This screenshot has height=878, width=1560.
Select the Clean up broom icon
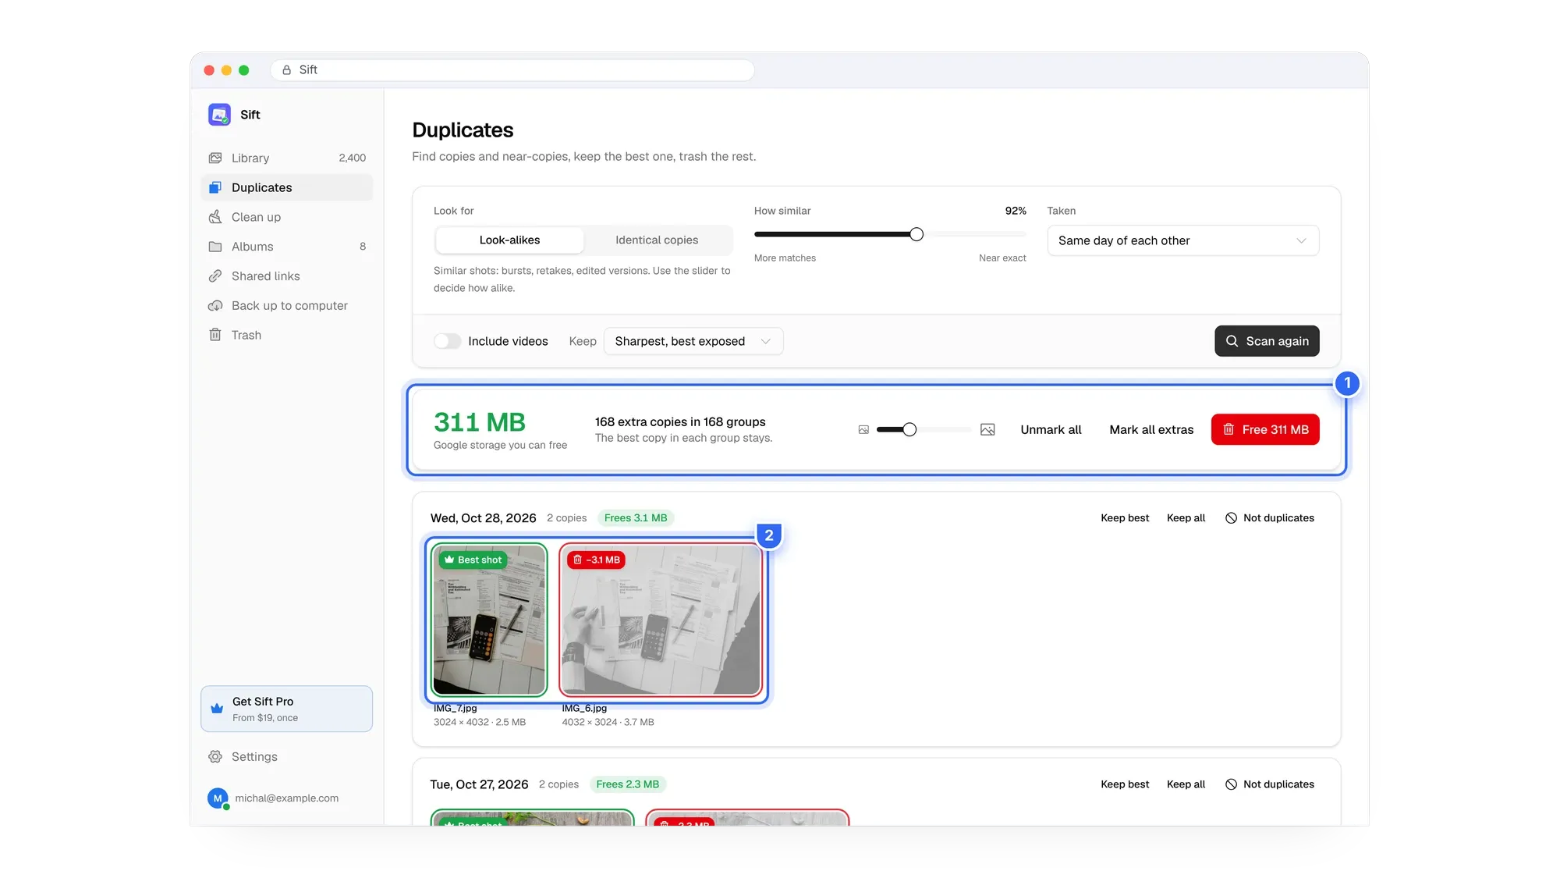point(215,217)
